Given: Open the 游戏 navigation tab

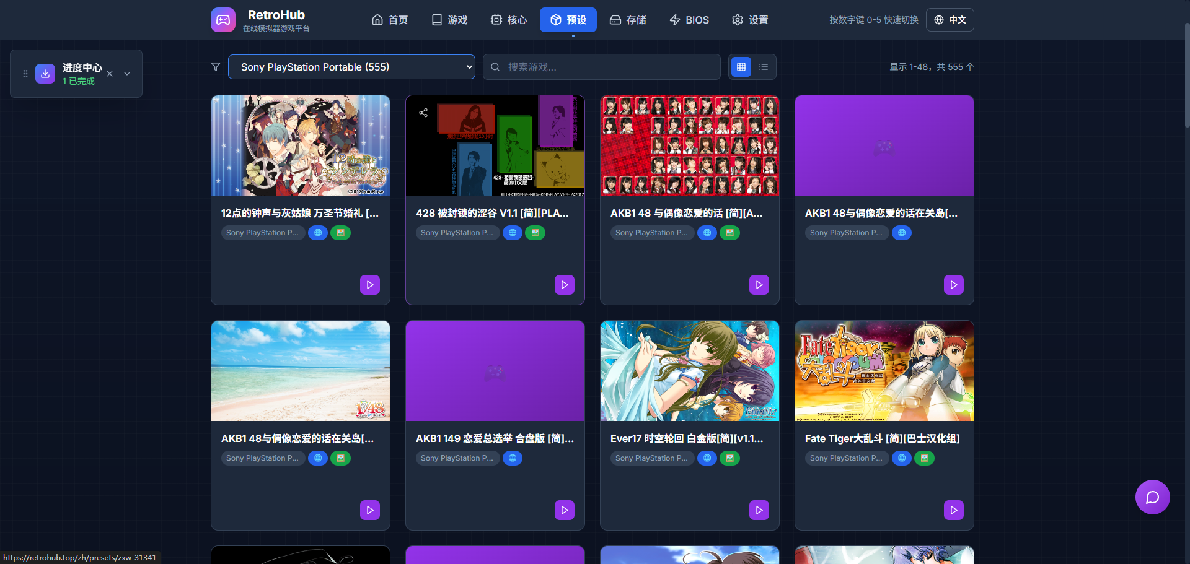Looking at the screenshot, I should (449, 20).
